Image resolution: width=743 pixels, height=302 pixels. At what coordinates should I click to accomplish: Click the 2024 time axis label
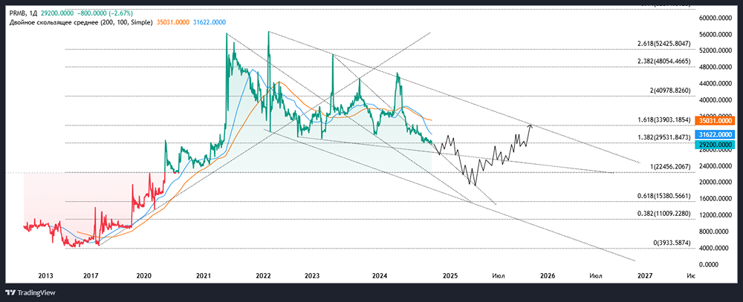[380, 275]
